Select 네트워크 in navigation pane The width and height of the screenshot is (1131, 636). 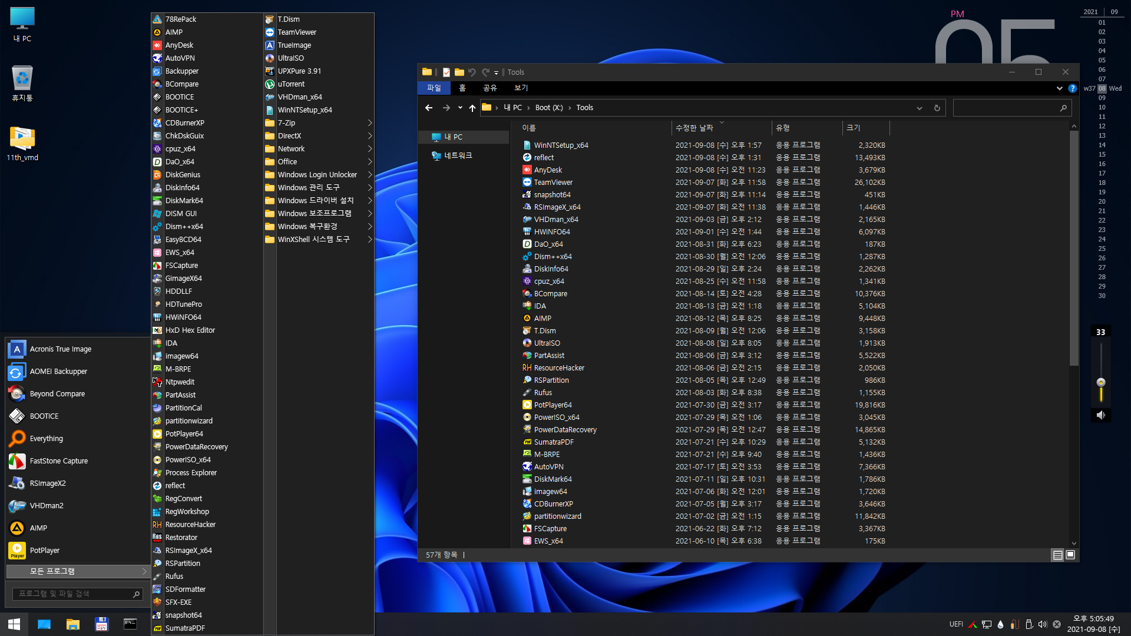(464, 156)
